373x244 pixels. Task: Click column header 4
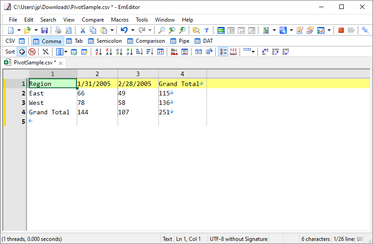tap(182, 74)
